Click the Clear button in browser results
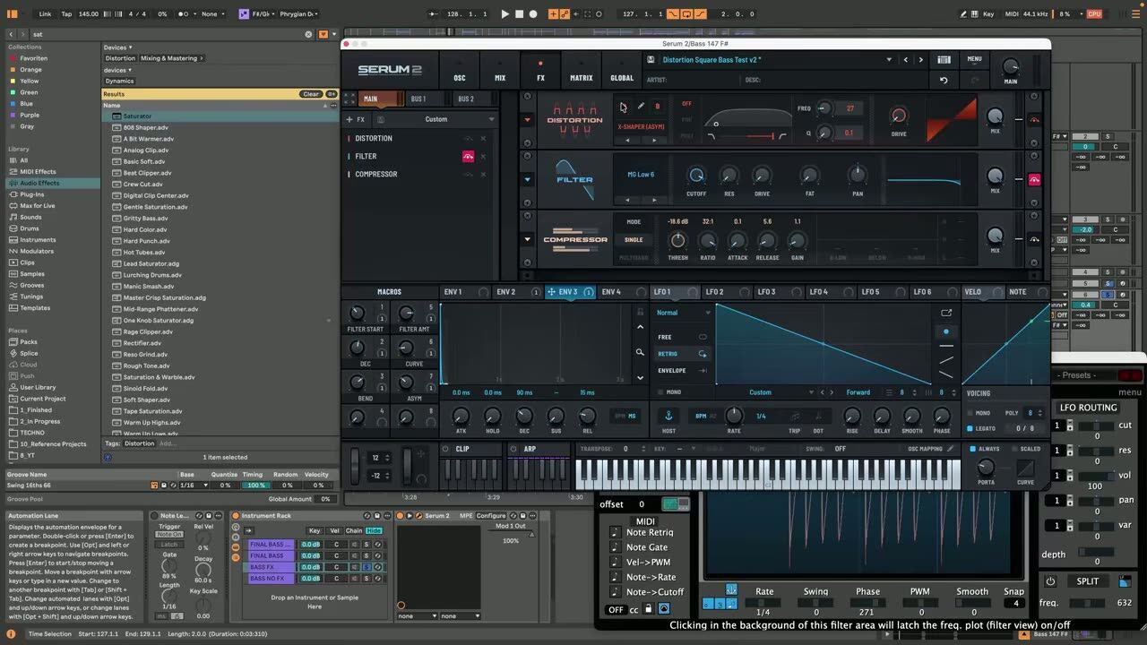This screenshot has width=1147, height=645. 310,94
